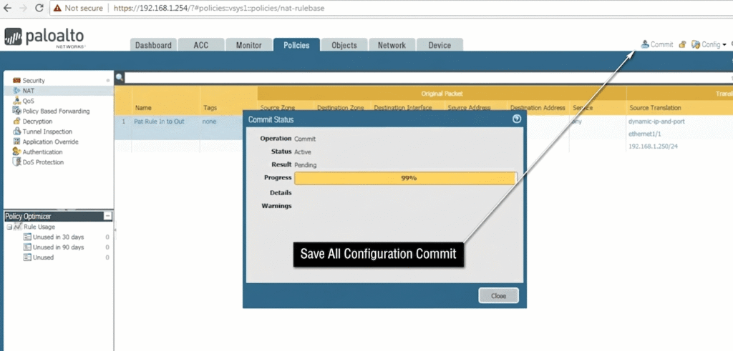Screen dimensions: 733x351
Task: Click 192.168.1.250/24 address value
Action: [652, 146]
